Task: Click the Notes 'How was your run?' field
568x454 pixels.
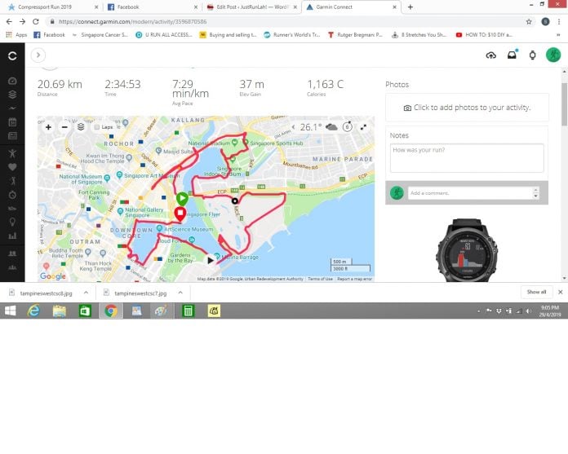Action: tap(467, 158)
